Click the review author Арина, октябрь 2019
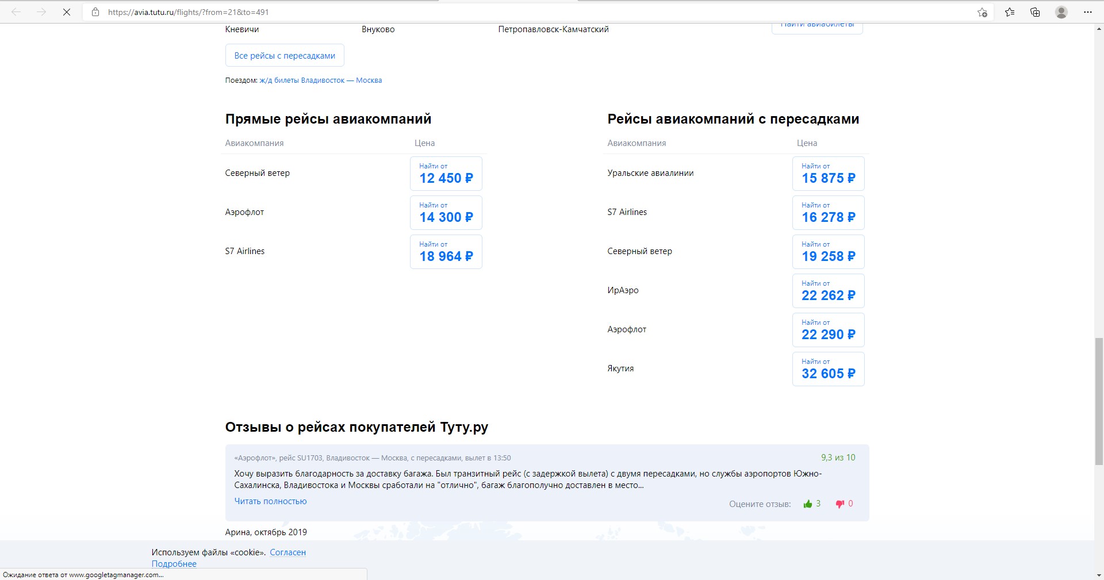1104x580 pixels. click(266, 532)
